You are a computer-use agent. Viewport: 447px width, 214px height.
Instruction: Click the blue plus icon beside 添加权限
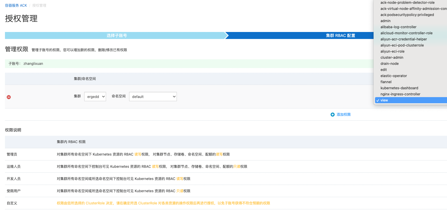332,115
